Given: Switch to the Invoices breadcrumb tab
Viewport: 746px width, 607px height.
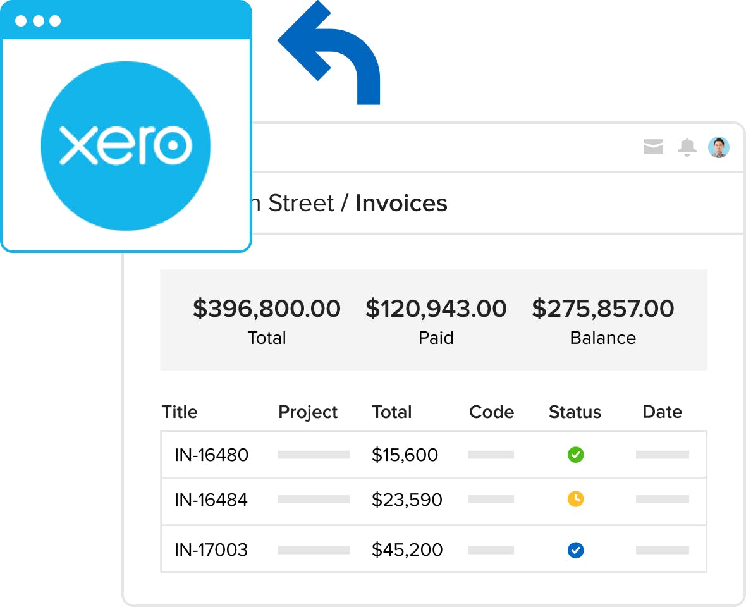Looking at the screenshot, I should coord(401,203).
